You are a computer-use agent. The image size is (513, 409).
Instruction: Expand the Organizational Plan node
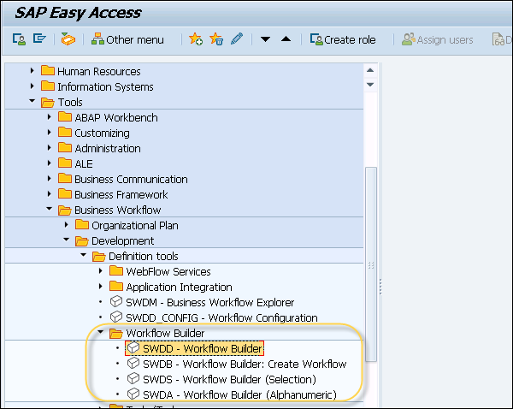click(x=66, y=224)
